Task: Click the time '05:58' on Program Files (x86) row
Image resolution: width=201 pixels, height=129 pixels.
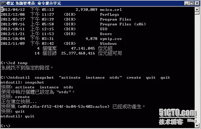Action: click(48, 24)
